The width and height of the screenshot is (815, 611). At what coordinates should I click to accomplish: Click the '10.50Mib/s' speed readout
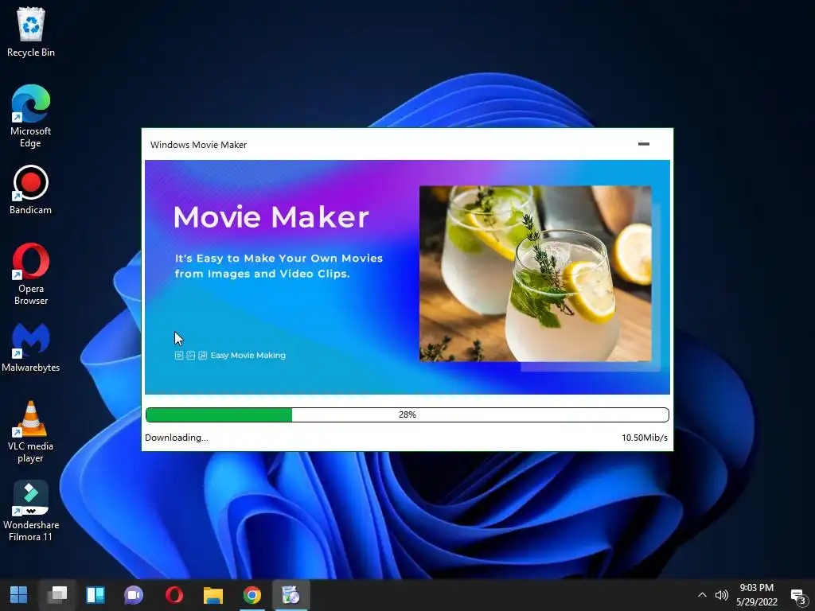point(645,438)
